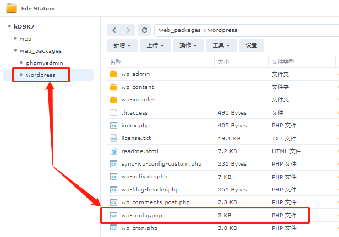Open the 工具 dropdown menu
The width and height of the screenshot is (339, 237).
[221, 46]
